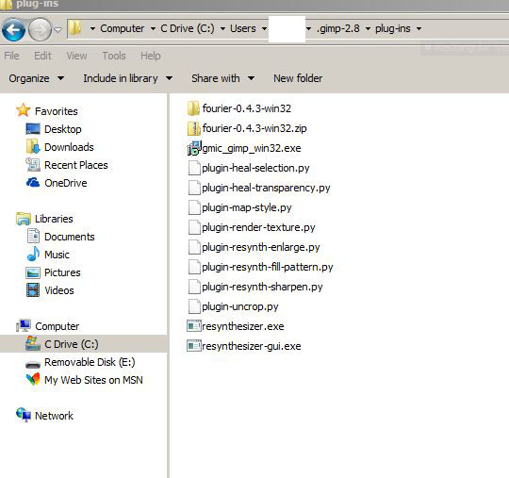The height and width of the screenshot is (478, 509).
Task: Open Music library note icon
Action: pyautogui.click(x=33, y=254)
